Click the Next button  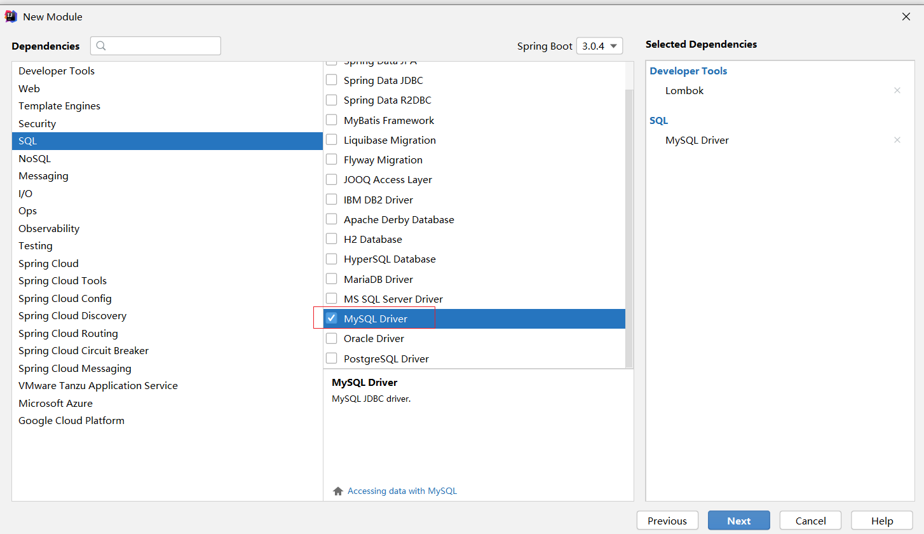(x=738, y=521)
